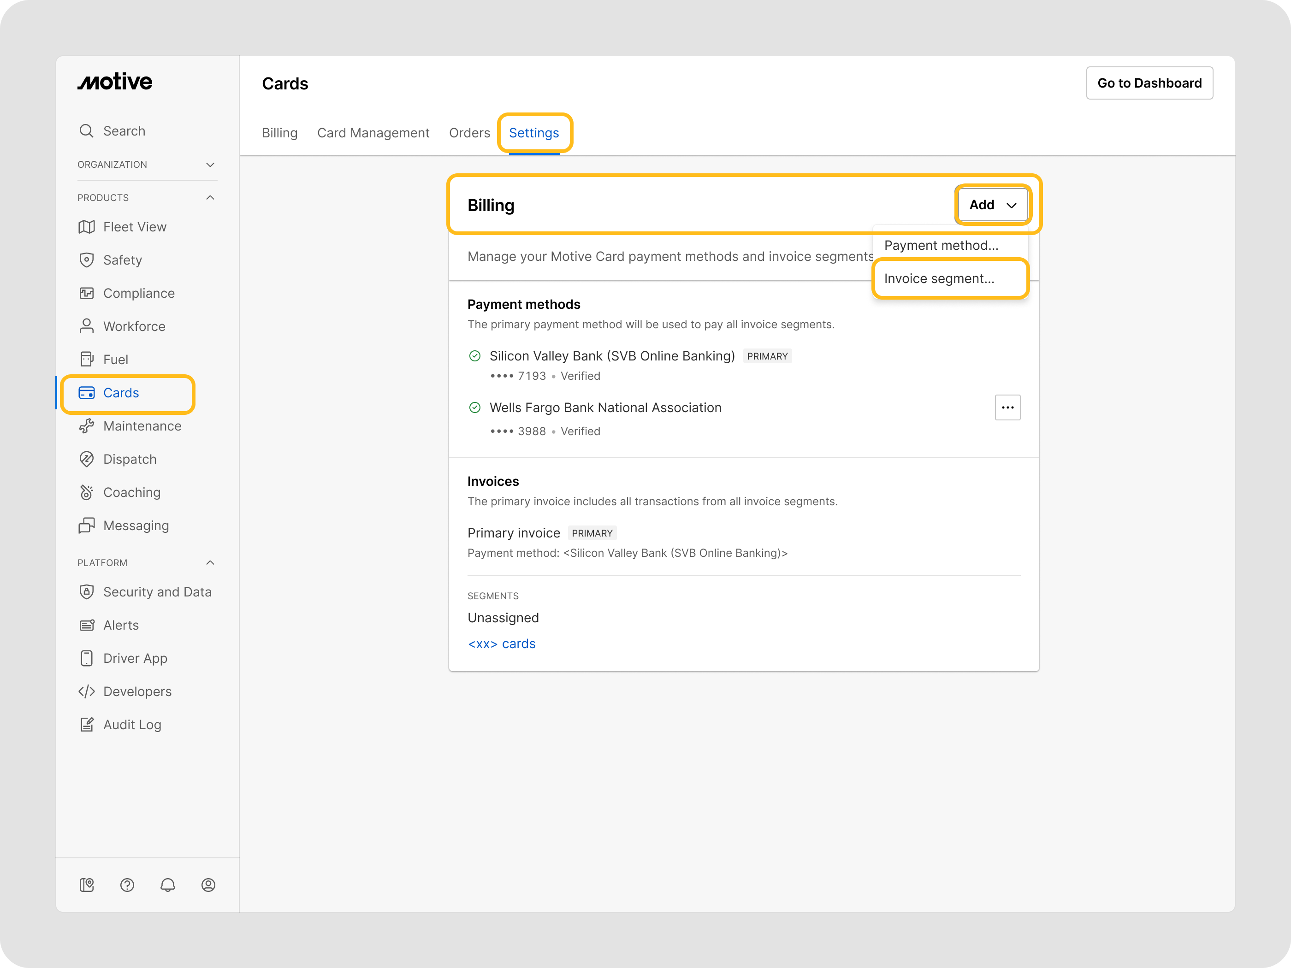The image size is (1291, 968).
Task: Click Go to Dashboard button
Action: point(1149,83)
